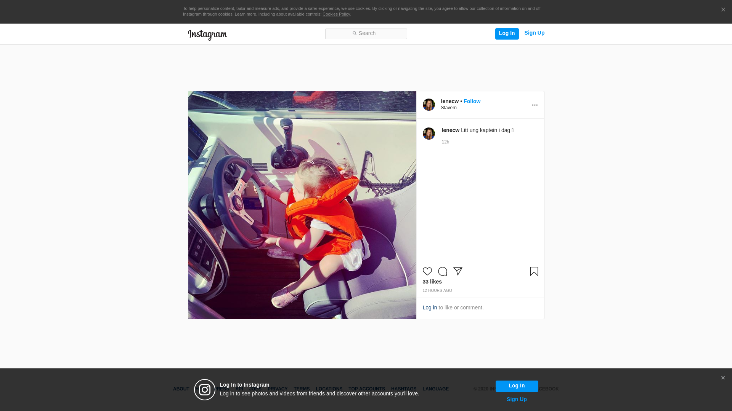Screen dimensions: 732x411
Task: Open lenecw profile avatar in post header
Action: tap(429, 105)
